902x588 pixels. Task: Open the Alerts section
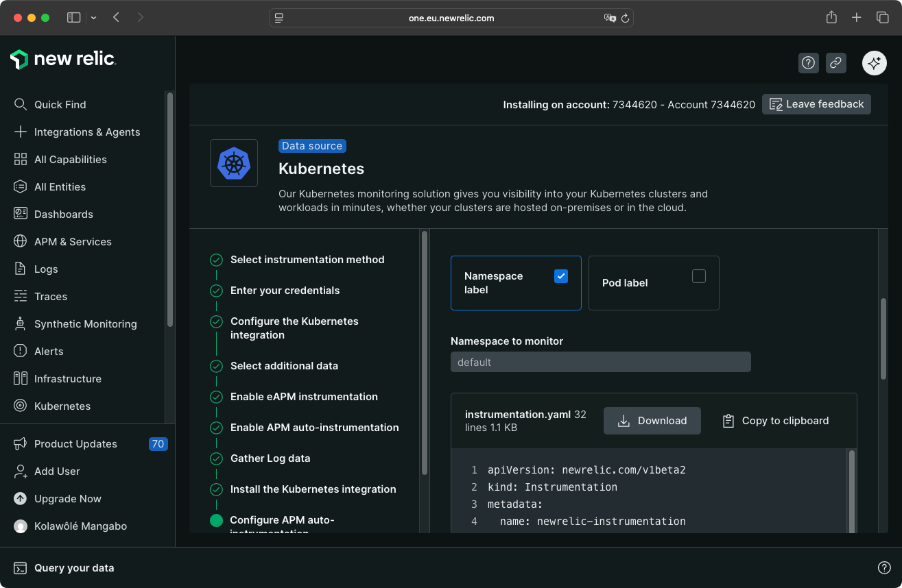tap(47, 351)
